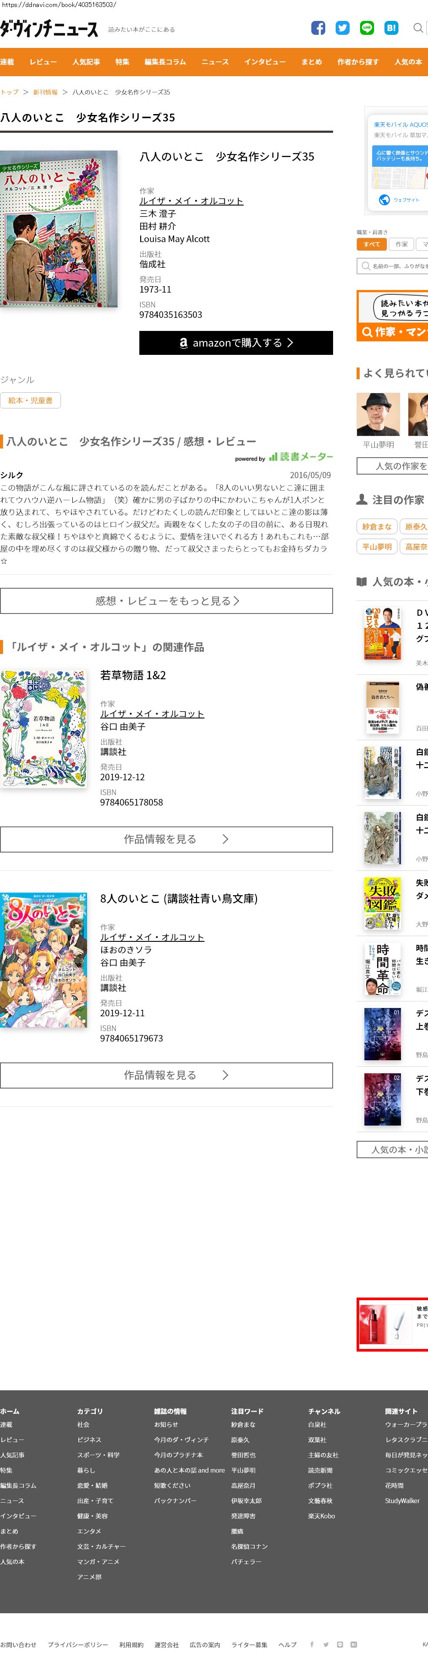
Task: Open the インタビュー menu item
Action: pos(265,62)
